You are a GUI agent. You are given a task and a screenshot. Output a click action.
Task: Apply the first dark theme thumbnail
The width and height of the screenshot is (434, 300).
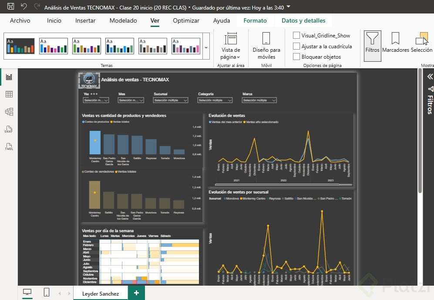(20, 46)
